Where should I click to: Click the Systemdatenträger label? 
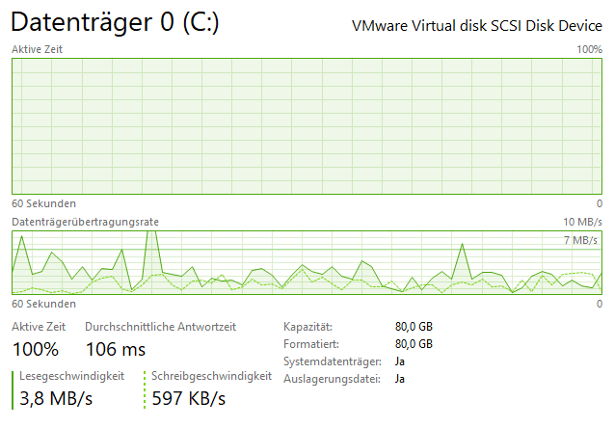[333, 361]
